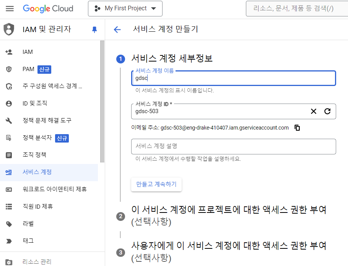Image resolution: width=348 pixels, height=266 pixels.
Task: Click the 조직 정책 list icon
Action: (9, 155)
